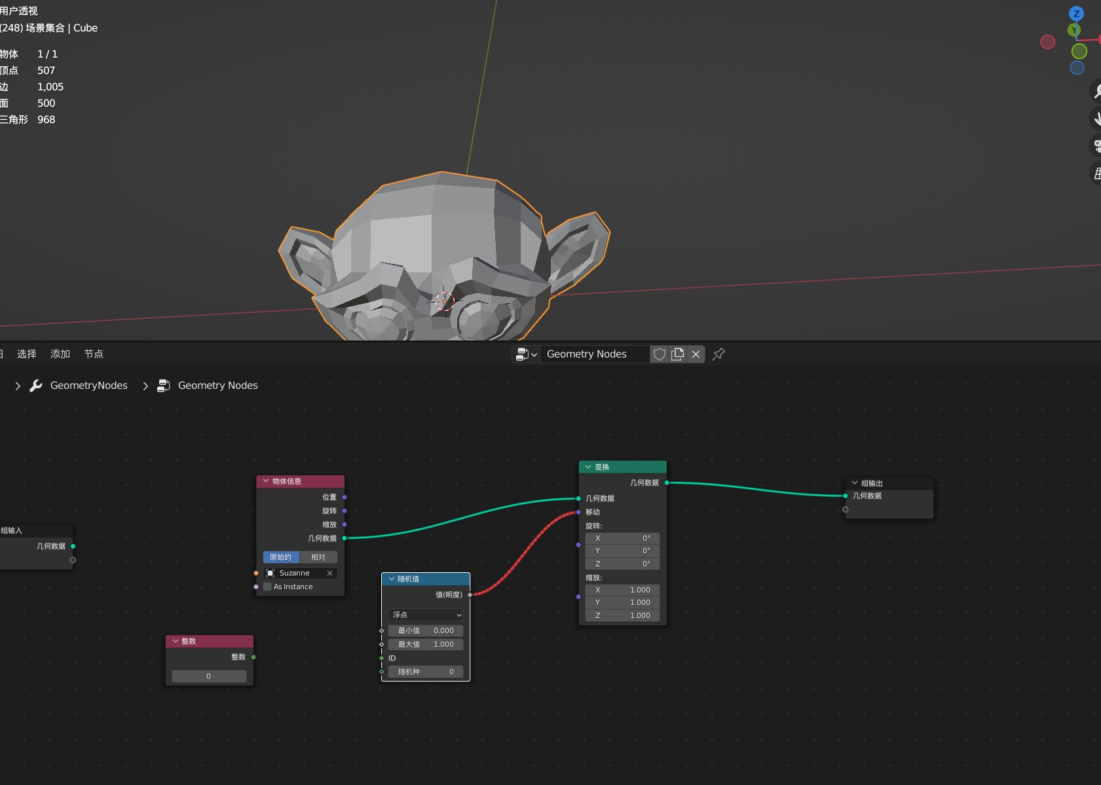
Task: Click the 顶点 507 statistic
Action: (28, 71)
